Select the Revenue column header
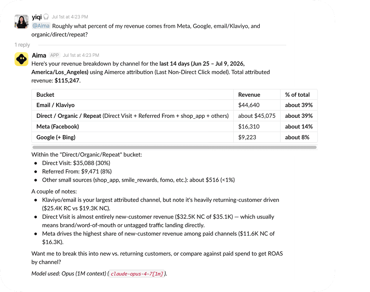This screenshot has height=292, width=370. click(249, 94)
